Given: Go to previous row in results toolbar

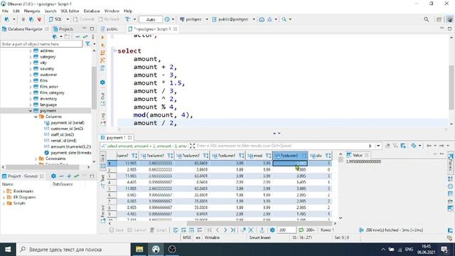Looking at the screenshot, I should click(218, 230).
